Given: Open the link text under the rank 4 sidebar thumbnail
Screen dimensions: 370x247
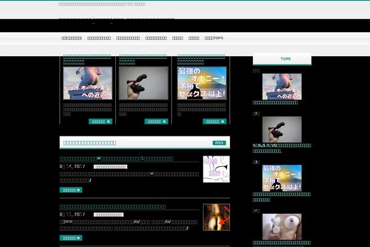Looking at the screenshot, I should point(282,243).
